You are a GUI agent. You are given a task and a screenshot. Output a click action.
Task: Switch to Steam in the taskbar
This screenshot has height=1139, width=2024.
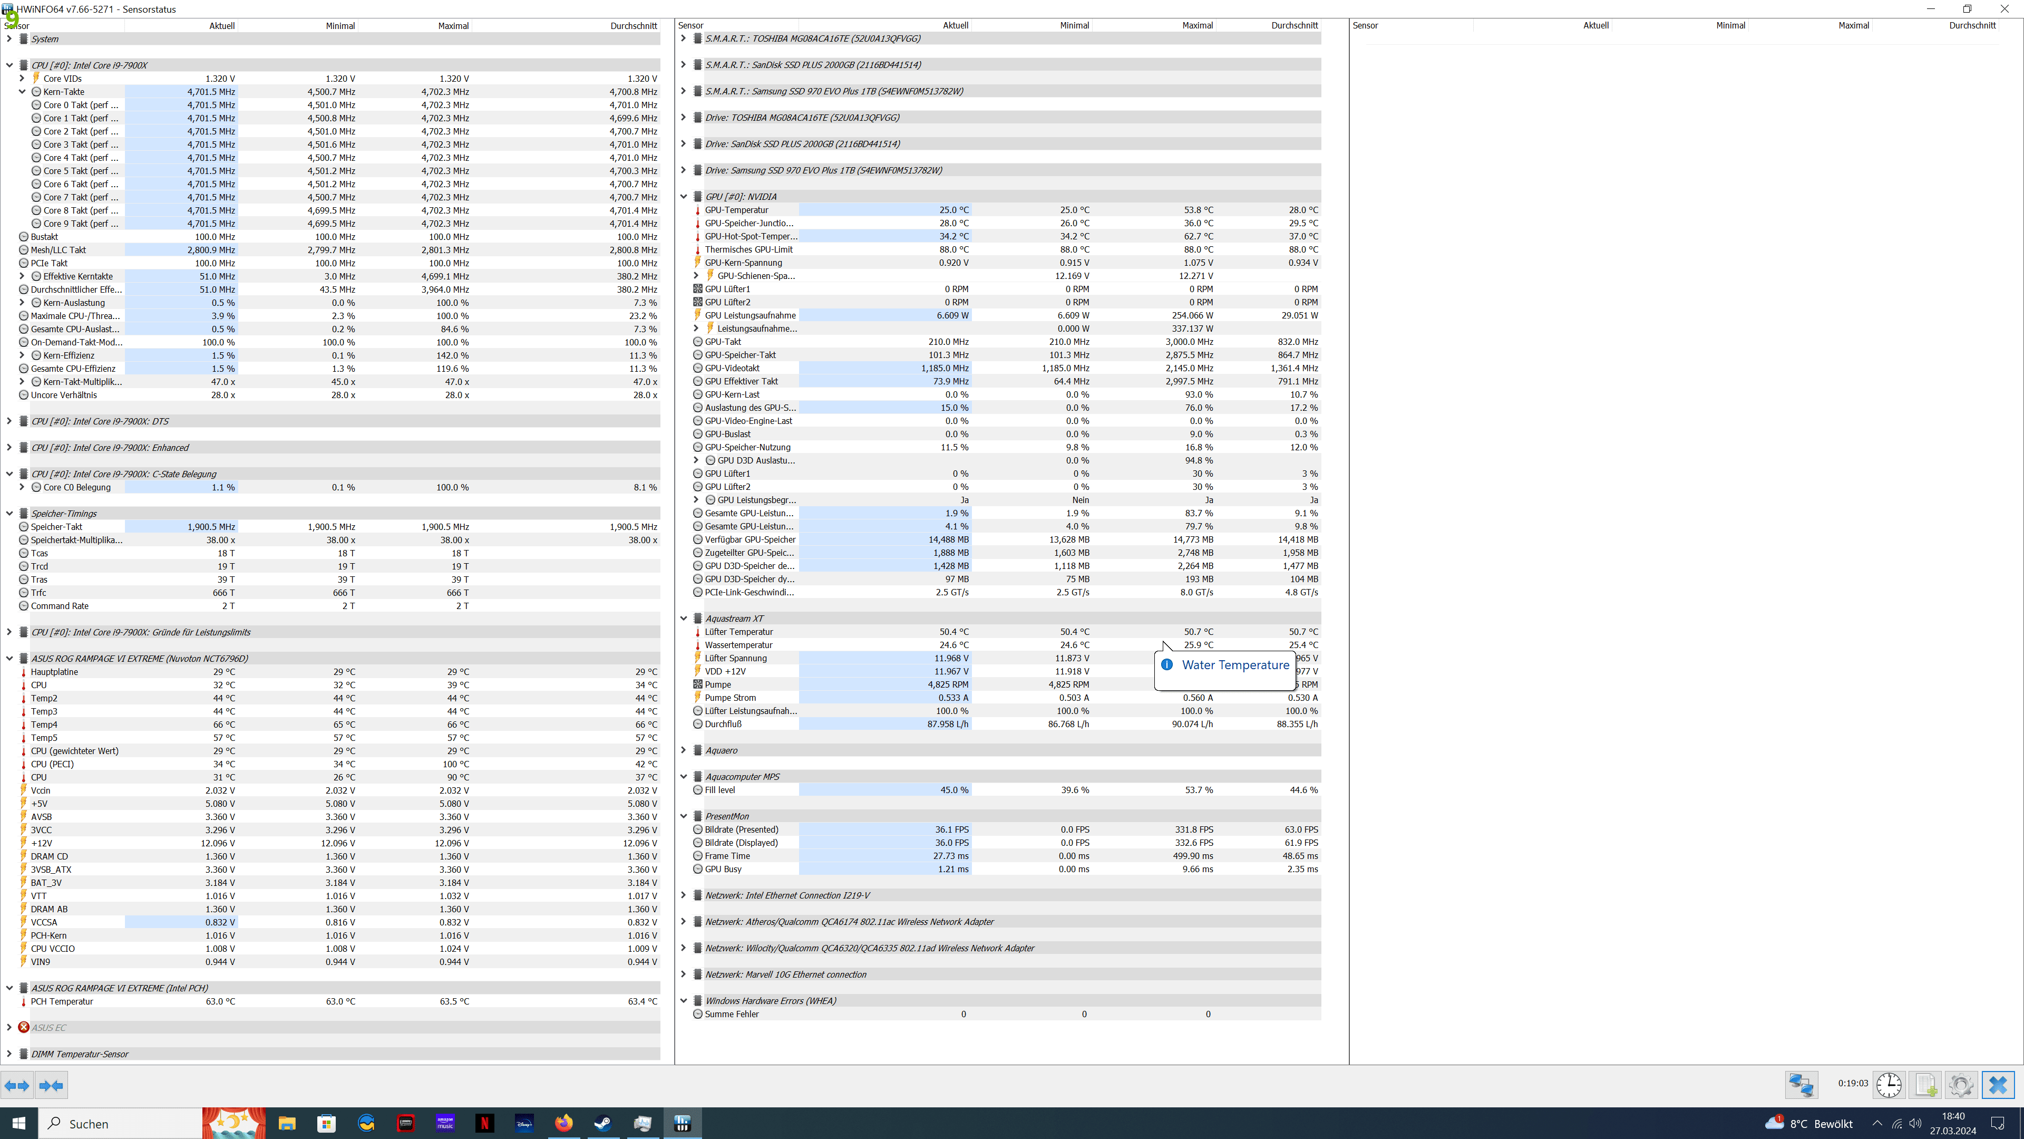604,1123
